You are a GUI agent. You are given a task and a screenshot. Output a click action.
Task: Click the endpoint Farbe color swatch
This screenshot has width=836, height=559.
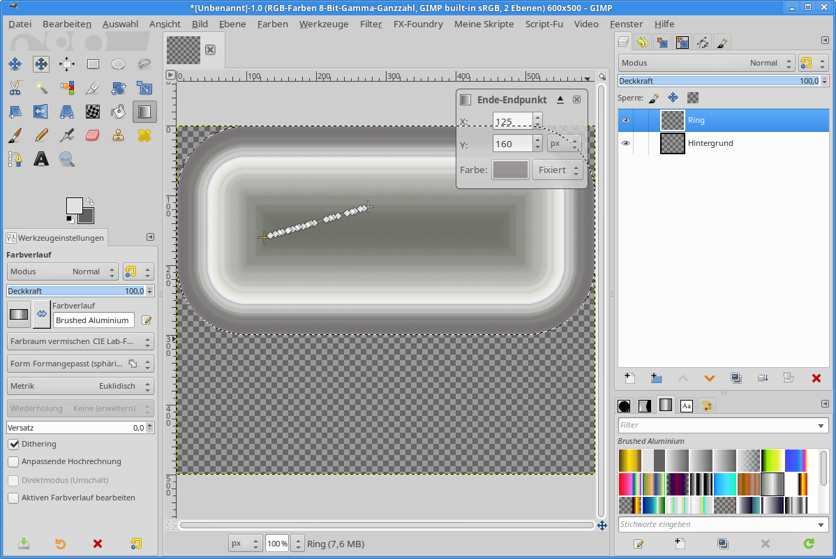click(510, 170)
